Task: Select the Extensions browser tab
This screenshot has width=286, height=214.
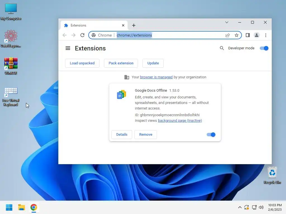Action: 94,25
